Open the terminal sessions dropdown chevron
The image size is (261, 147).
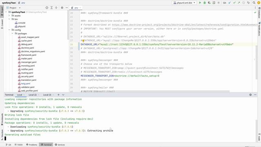[63, 95]
